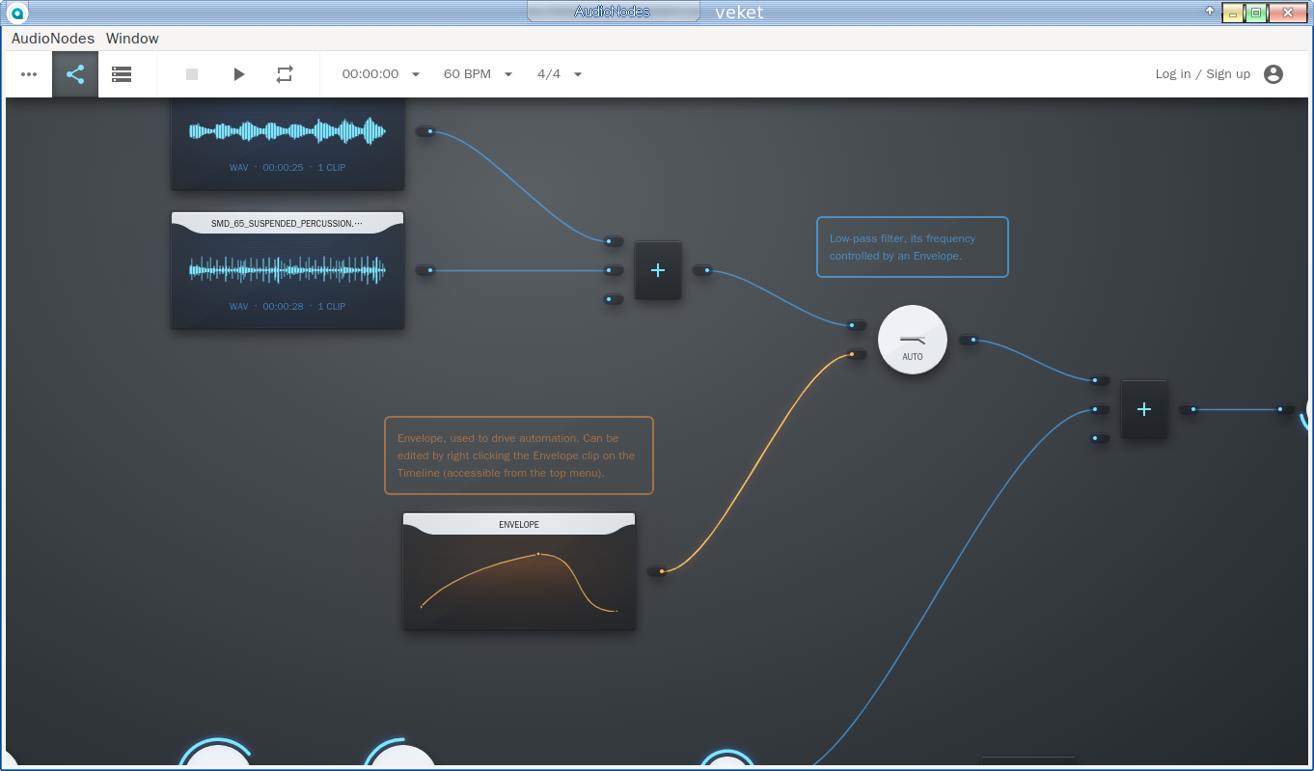Open the AudioNodes menu
The height and width of the screenshot is (771, 1314).
tap(53, 39)
